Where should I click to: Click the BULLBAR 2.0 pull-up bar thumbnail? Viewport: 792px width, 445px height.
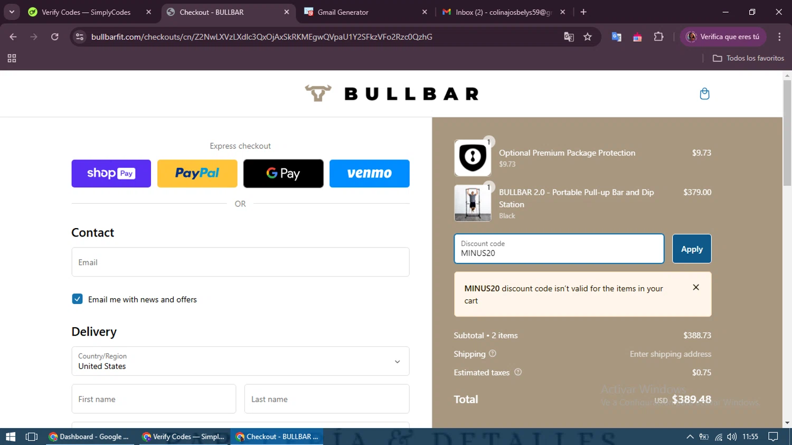click(x=473, y=203)
